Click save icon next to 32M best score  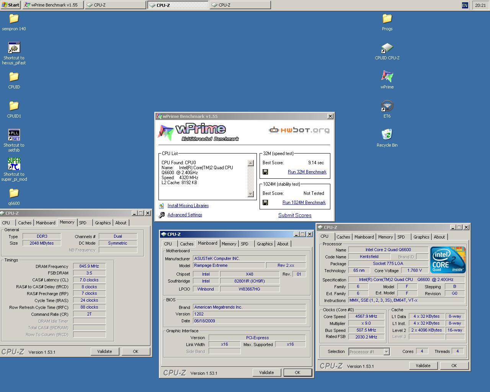pyautogui.click(x=265, y=172)
